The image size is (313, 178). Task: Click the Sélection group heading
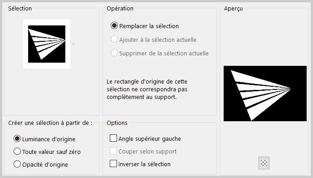pos(20,8)
